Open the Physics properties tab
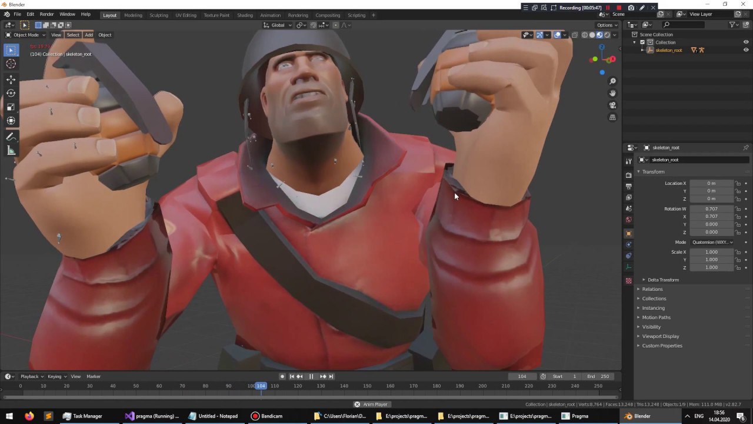Viewport: 753px width, 424px height. (628, 244)
